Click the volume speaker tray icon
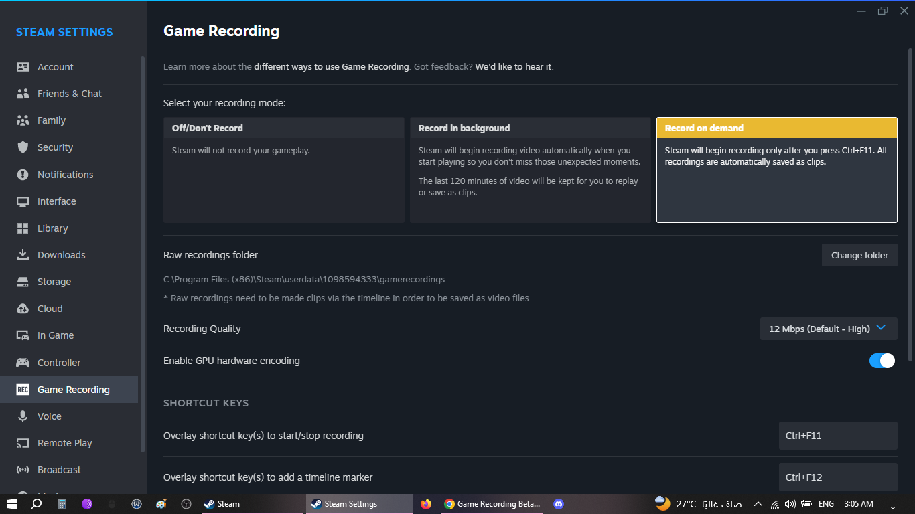Image resolution: width=915 pixels, height=514 pixels. click(790, 504)
